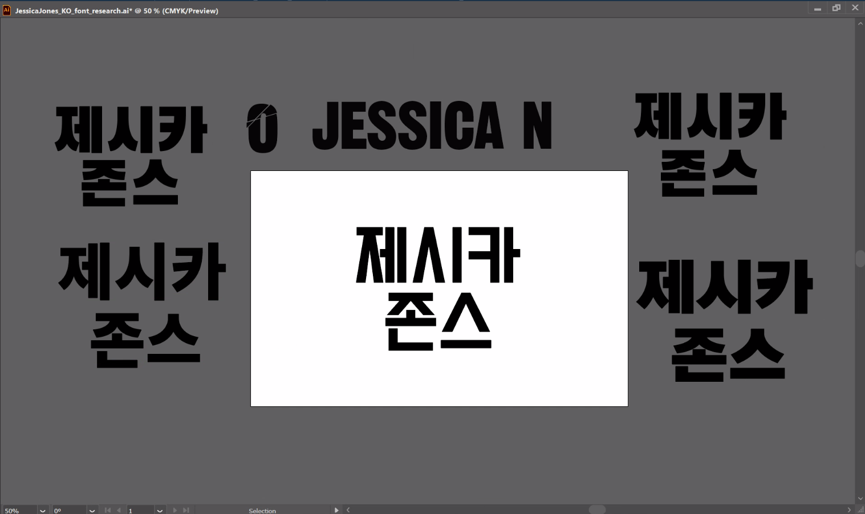Minimize the document window

click(818, 9)
